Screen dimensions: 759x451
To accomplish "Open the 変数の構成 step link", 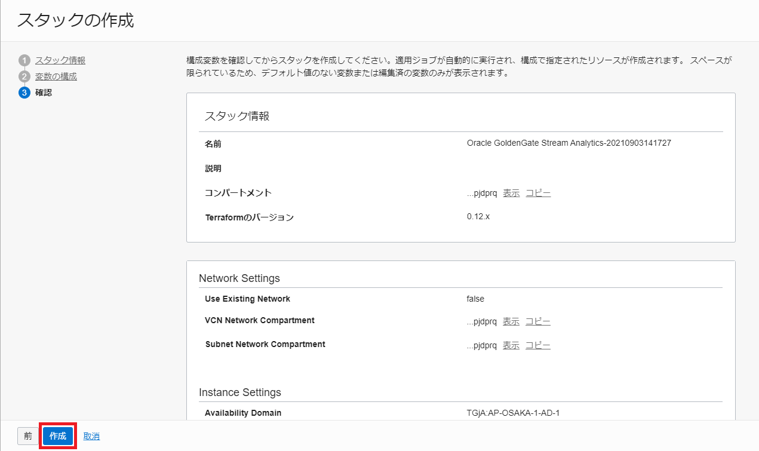I will [56, 76].
